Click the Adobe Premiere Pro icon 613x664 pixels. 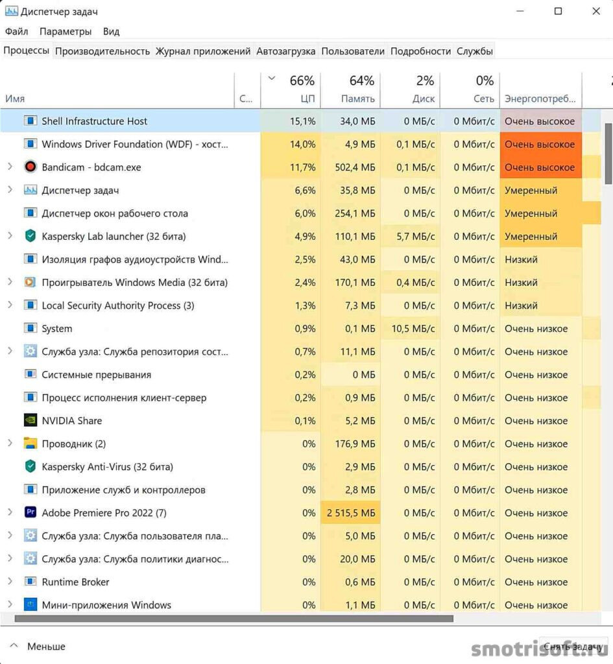tap(30, 512)
